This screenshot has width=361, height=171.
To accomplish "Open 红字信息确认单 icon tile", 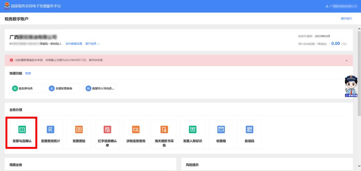I will pyautogui.click(x=107, y=134).
